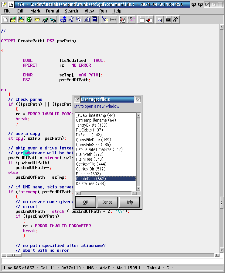Image resolution: width=225 pixels, height=273 pixels.
Task: Open the Format menu
Action: pos(53,11)
